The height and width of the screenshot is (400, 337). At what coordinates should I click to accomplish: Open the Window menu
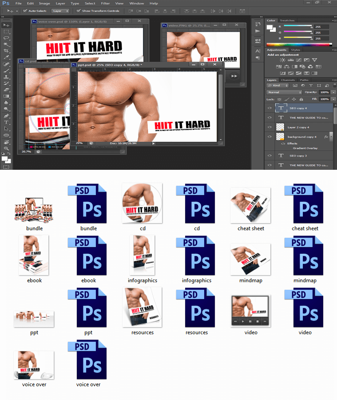pyautogui.click(x=137, y=3)
